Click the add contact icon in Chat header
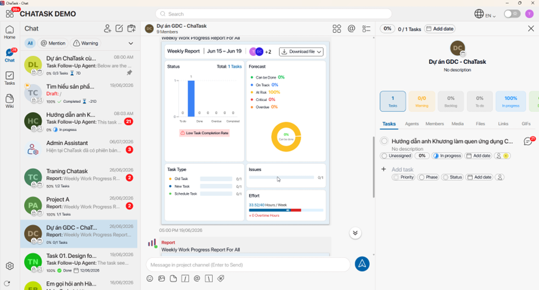The width and height of the screenshot is (539, 290). point(108,29)
